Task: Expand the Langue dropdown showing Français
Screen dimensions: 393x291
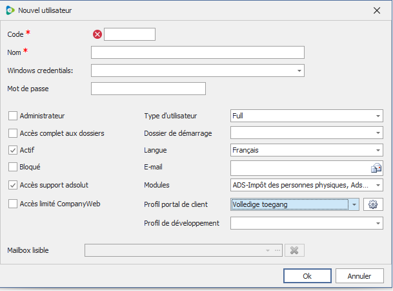Action: 378,151
